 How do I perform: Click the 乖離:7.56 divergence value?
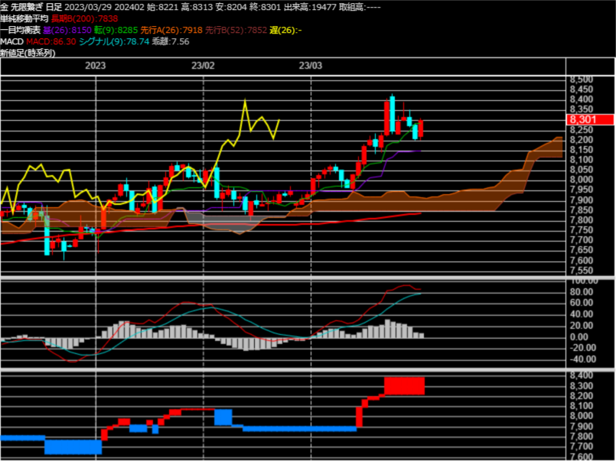pos(171,41)
